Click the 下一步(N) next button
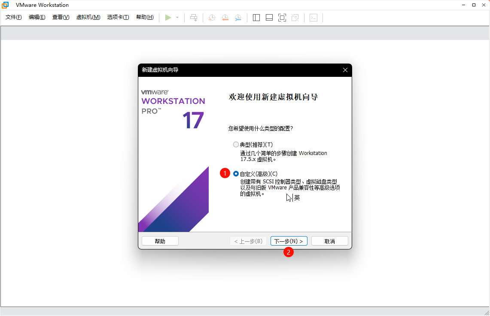 point(289,241)
